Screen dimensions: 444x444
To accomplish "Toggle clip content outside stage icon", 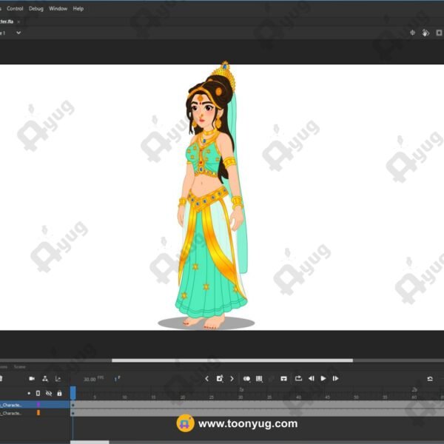I will click(439, 33).
